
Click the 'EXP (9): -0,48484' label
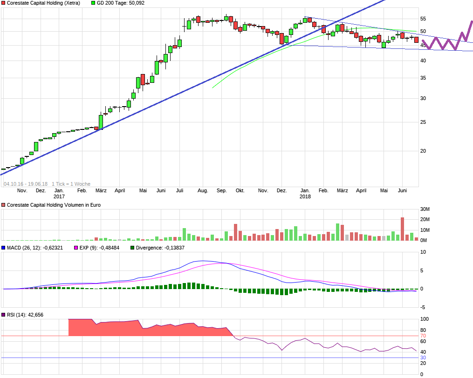[x=99, y=248]
